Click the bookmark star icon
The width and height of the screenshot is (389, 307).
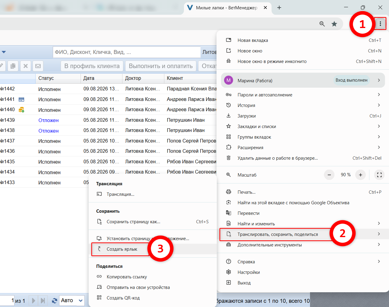coord(334,24)
